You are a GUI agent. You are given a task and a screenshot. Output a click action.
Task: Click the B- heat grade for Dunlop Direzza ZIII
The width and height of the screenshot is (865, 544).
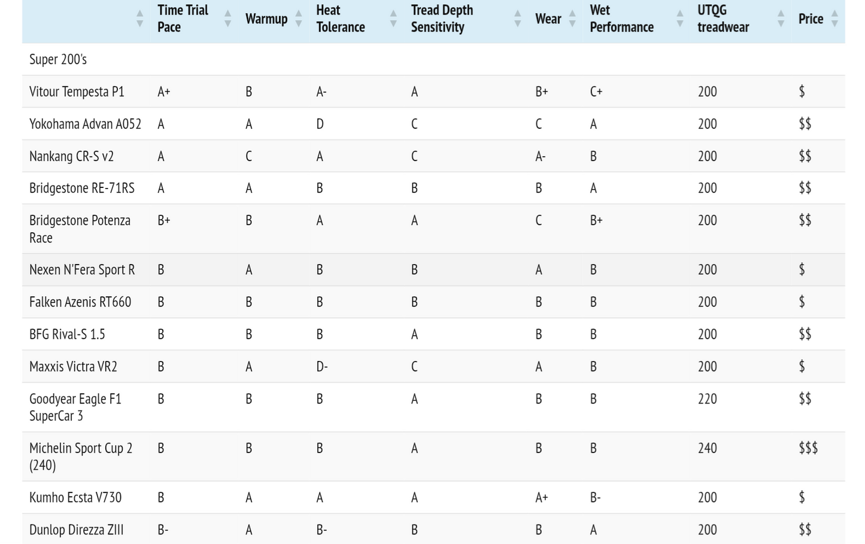point(322,530)
